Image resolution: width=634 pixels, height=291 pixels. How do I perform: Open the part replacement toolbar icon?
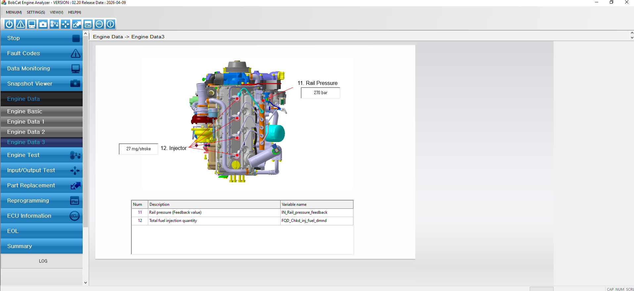pos(77,24)
